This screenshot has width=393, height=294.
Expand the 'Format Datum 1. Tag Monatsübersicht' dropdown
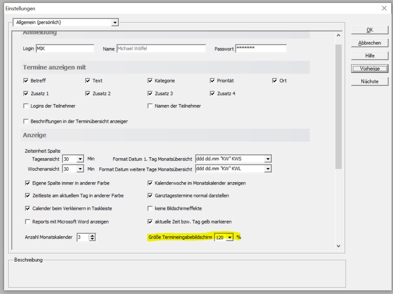coord(268,159)
